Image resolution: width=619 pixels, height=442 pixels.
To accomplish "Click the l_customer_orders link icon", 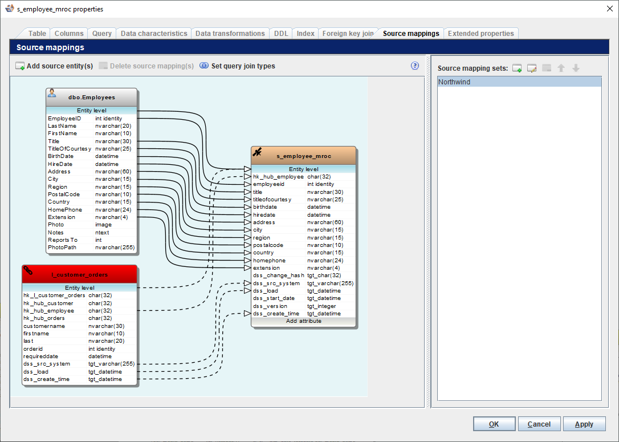I will click(28, 270).
